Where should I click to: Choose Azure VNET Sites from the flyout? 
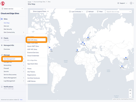[33, 46]
